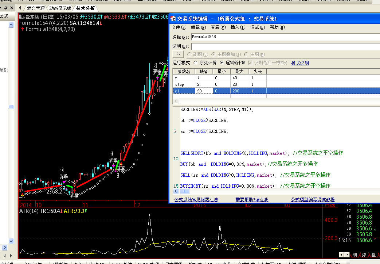380x264 pixels.
Task: Click the BUYSHORT code line
Action: pos(255,186)
